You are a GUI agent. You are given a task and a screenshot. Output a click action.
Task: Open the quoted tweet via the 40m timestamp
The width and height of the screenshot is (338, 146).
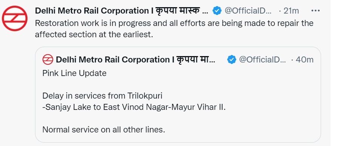pyautogui.click(x=304, y=60)
